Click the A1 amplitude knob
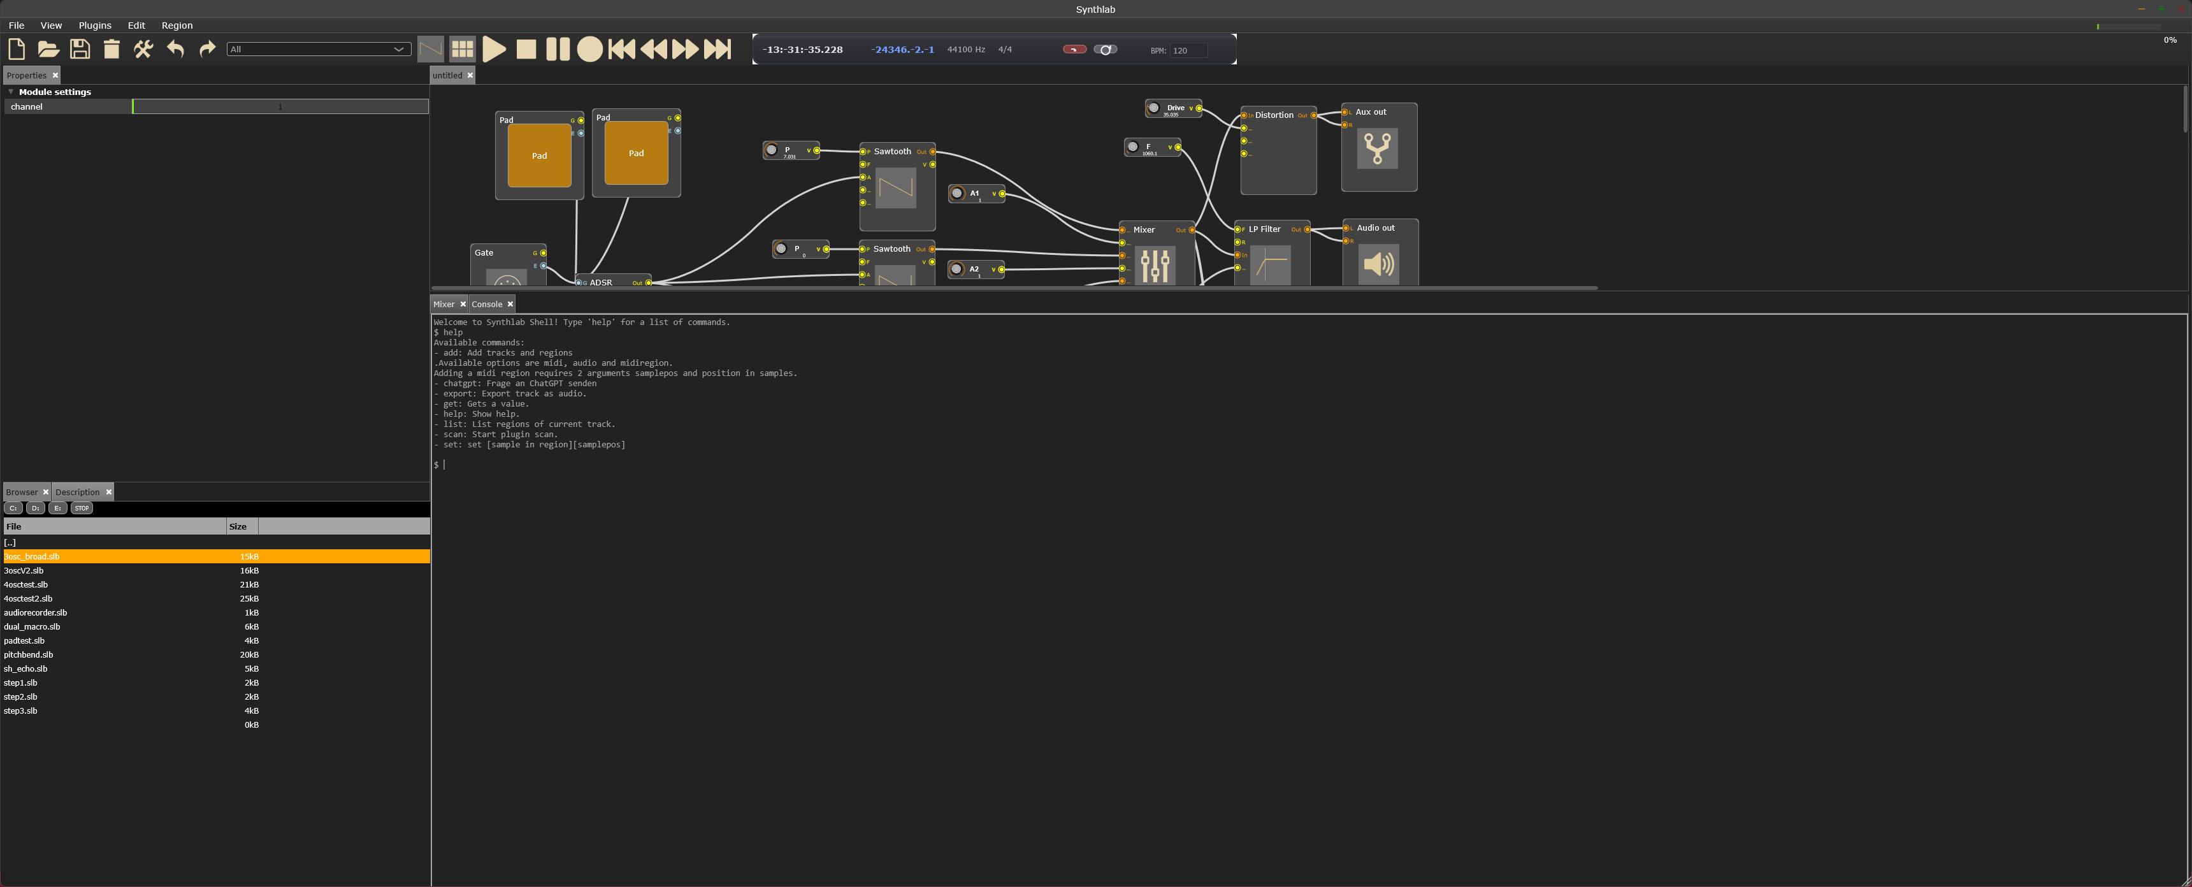This screenshot has width=2192, height=887. [956, 193]
